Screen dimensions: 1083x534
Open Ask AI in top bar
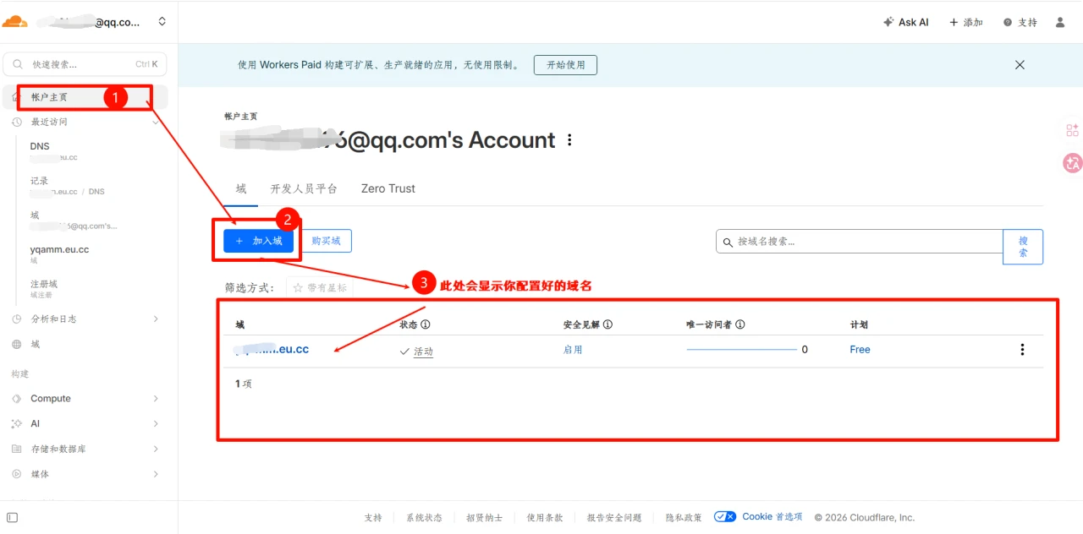click(x=905, y=23)
